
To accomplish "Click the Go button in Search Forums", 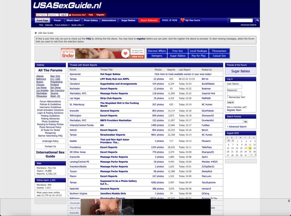I will [x=246, y=122].
